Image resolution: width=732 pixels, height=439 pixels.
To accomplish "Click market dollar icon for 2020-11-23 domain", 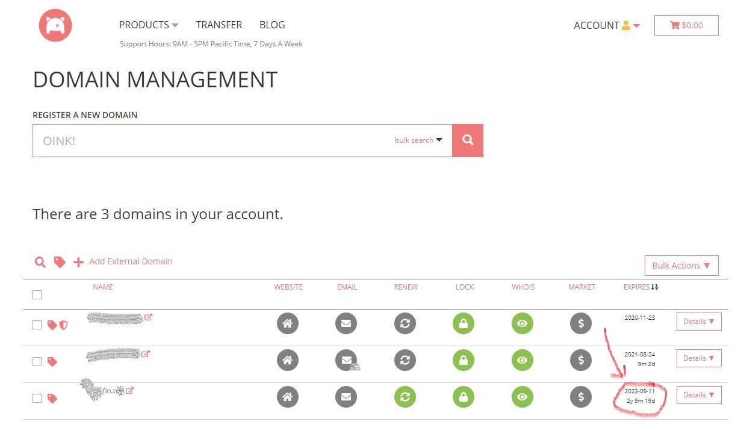I will coord(581,324).
